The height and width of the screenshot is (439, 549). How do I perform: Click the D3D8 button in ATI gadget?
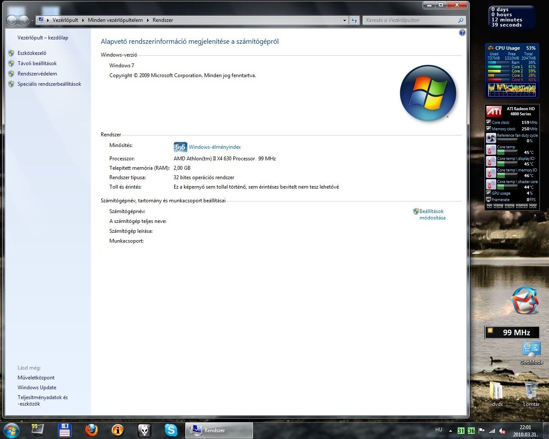pos(498,206)
